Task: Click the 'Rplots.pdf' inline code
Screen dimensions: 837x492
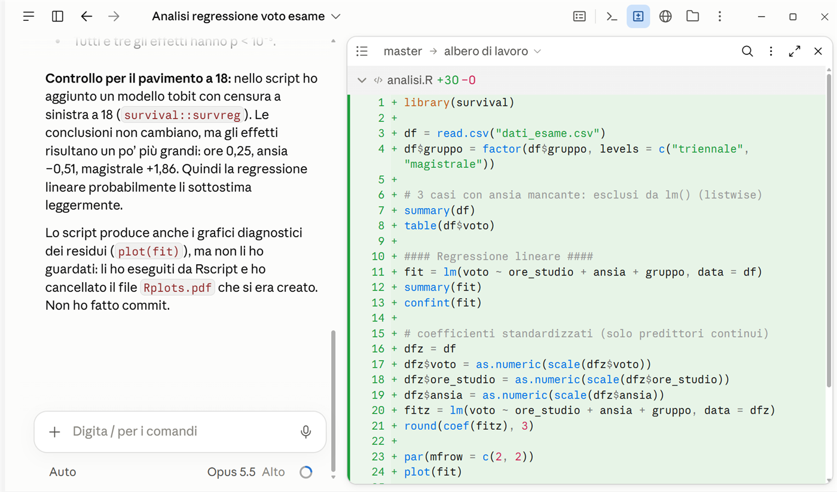Action: click(x=177, y=288)
